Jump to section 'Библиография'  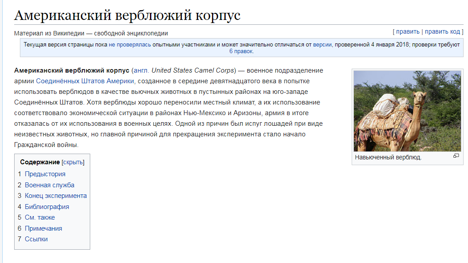point(47,207)
